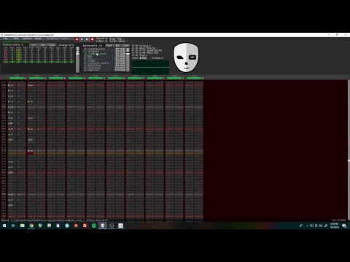
Task: Decrease the Octave value with minus button
Action: coord(133,46)
